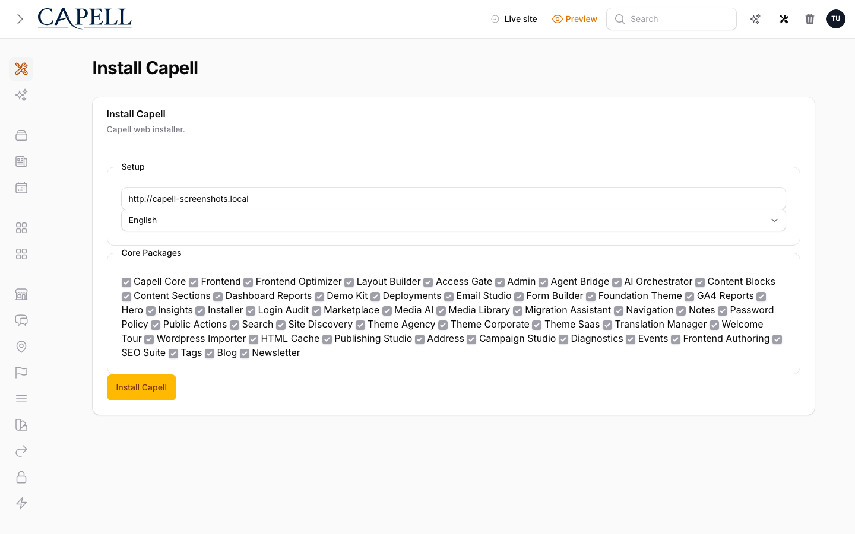The image size is (855, 534).
Task: Toggle the Publishing Studio checkbox
Action: [x=327, y=339]
